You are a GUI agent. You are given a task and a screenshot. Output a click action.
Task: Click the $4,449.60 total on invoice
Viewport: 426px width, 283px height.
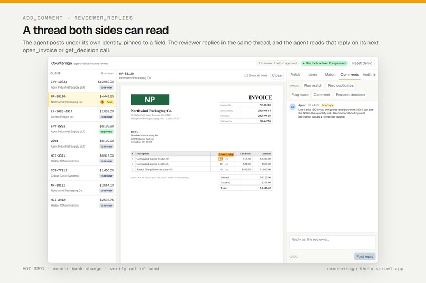pyautogui.click(x=265, y=188)
